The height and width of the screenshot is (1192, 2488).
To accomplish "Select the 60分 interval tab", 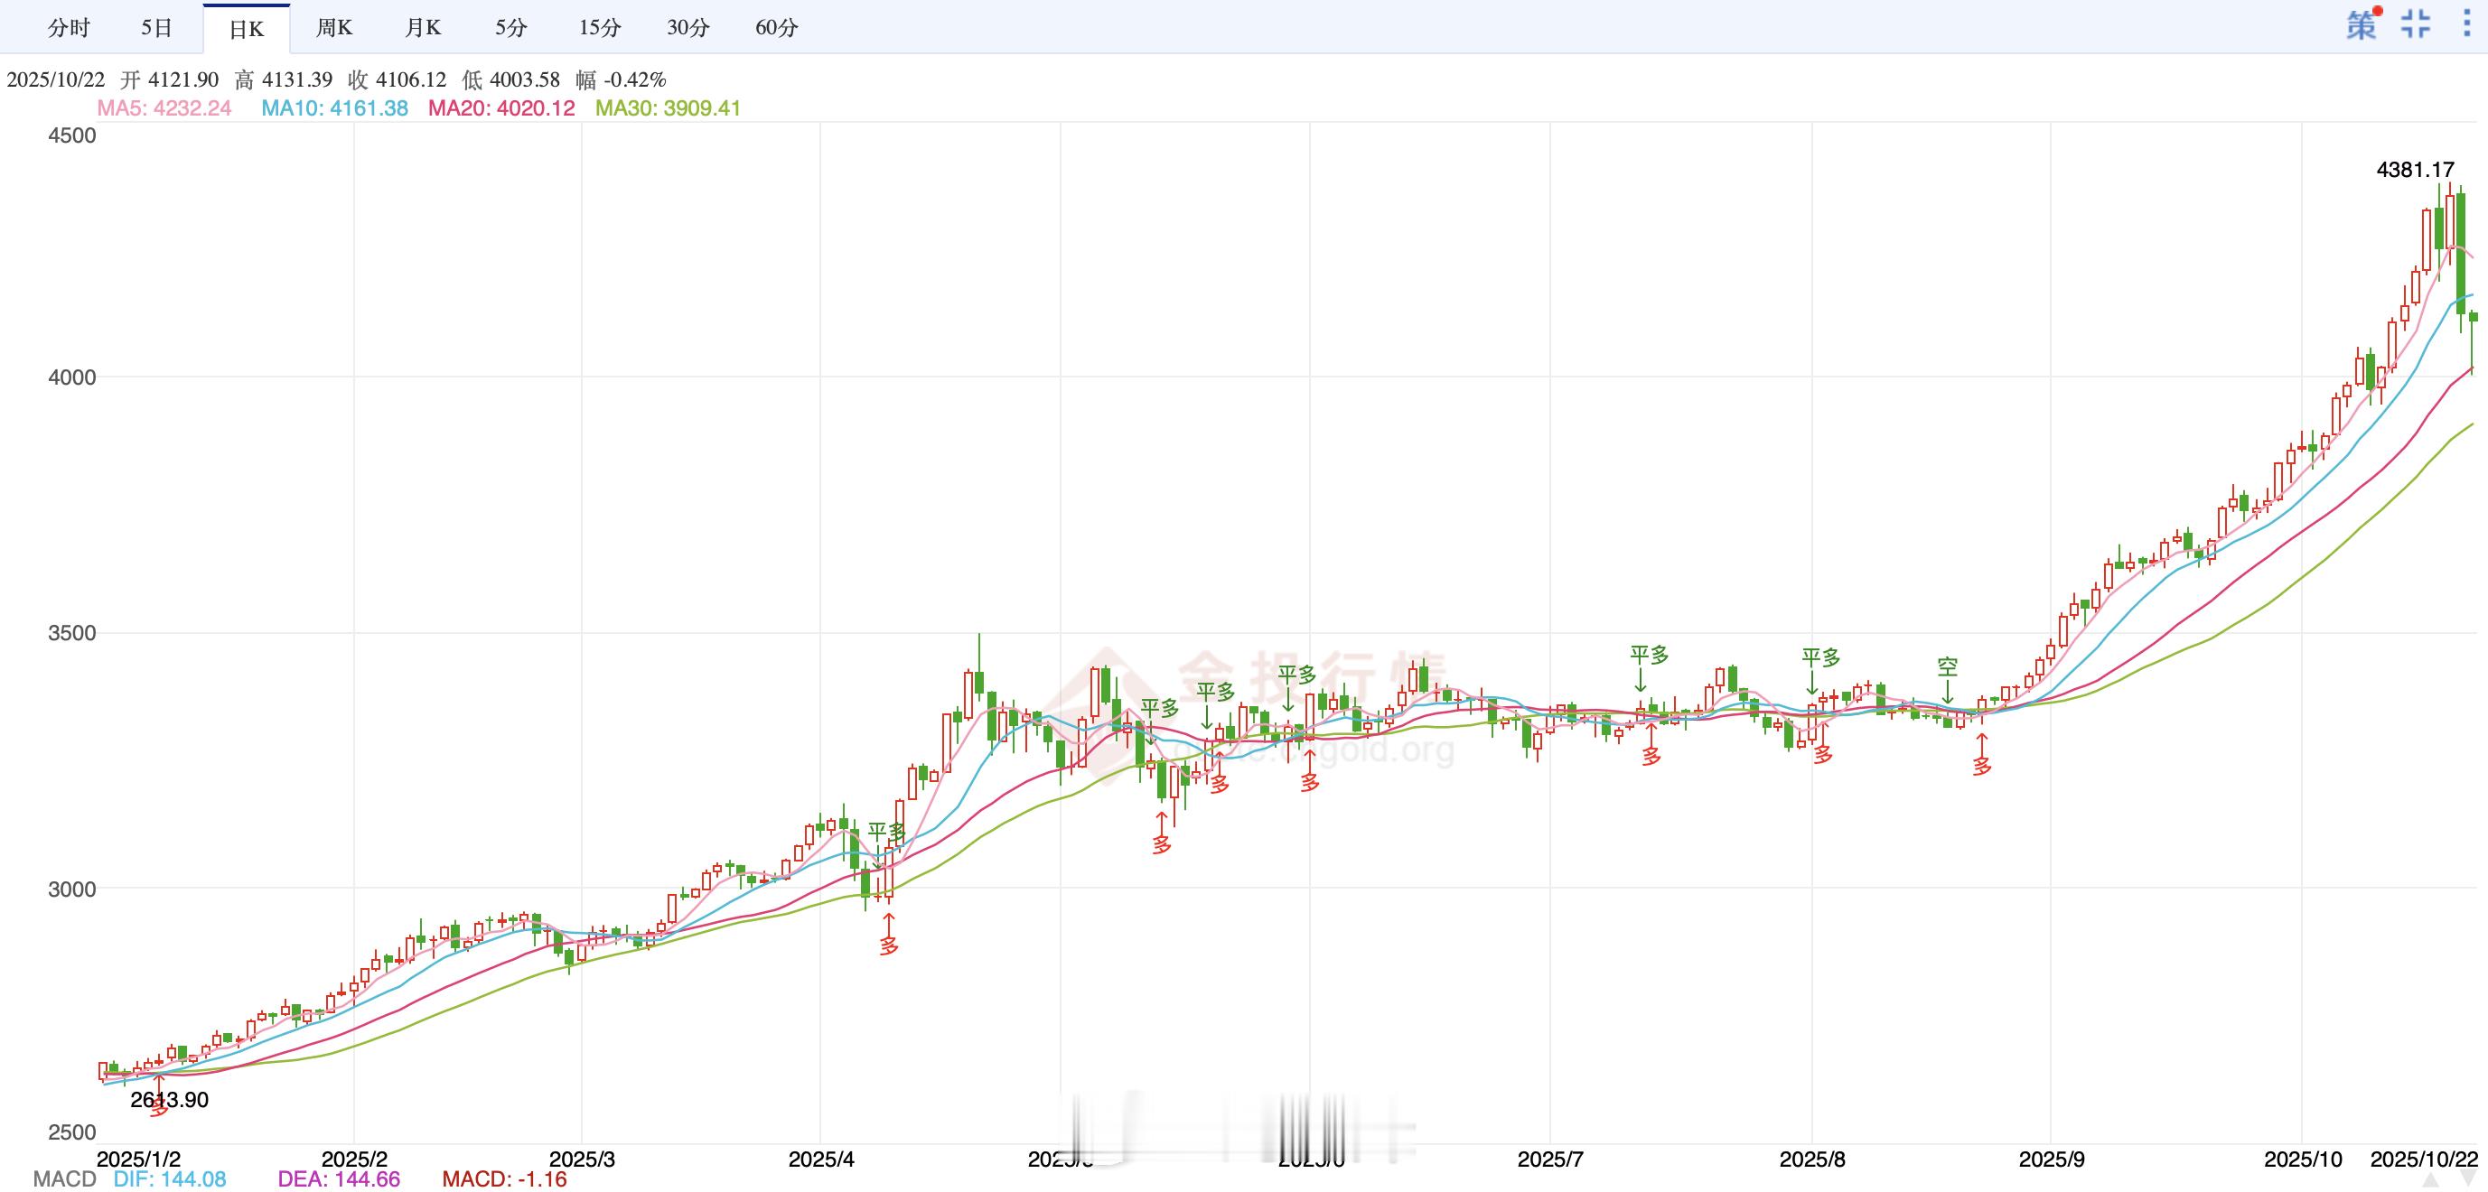I will 777,28.
